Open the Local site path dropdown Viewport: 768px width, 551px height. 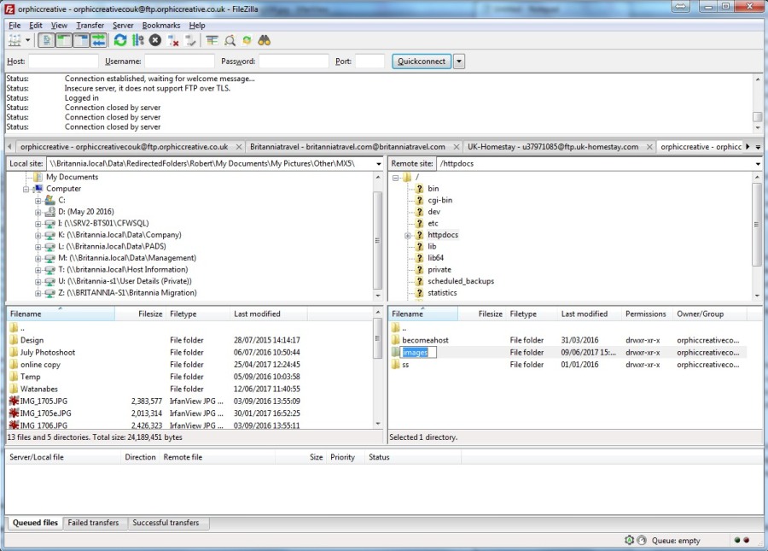point(379,164)
